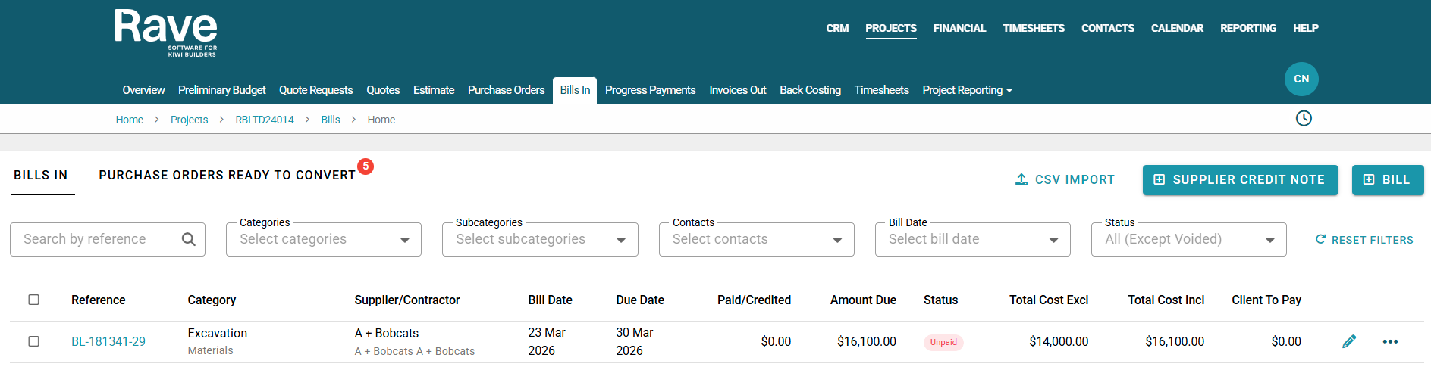
Task: Edit bill BL-181341-29 with pencil icon
Action: [x=1349, y=341]
